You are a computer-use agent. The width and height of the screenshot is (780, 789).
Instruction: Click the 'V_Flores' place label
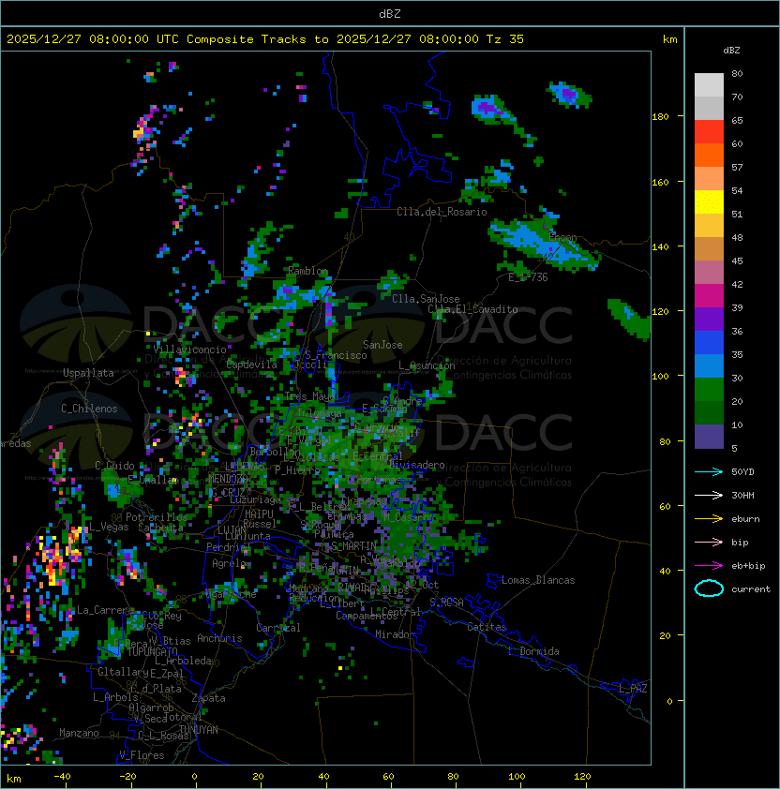[x=142, y=755]
